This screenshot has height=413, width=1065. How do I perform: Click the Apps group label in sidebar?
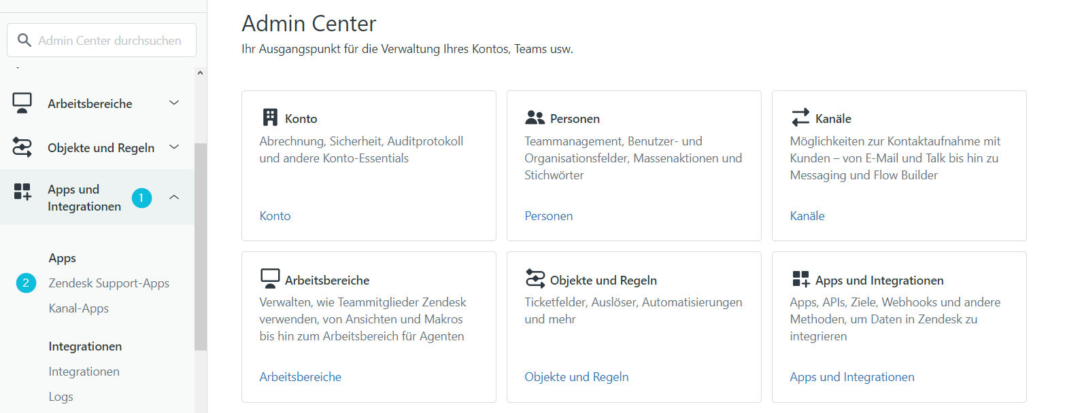62,258
